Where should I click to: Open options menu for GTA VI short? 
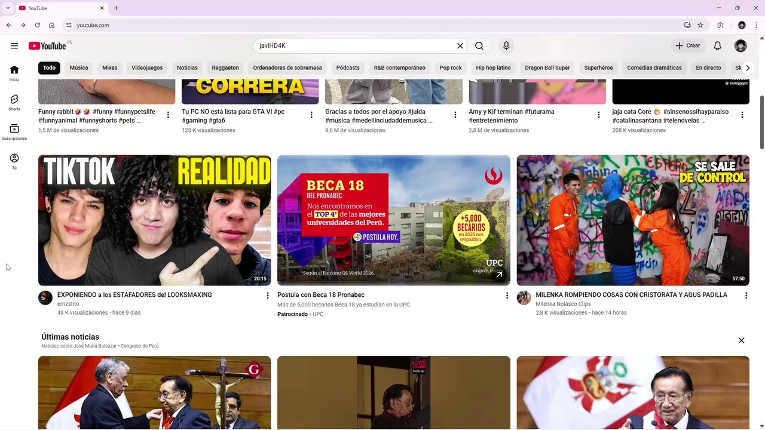pos(311,115)
